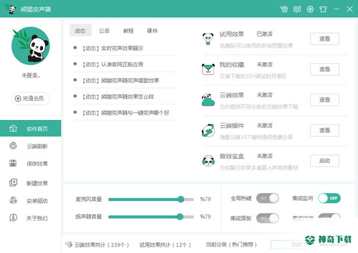Image resolution: width=358 pixels, height=253 pixels.
Task: Click 查看 button for 云端效果
Action: pyautogui.click(x=325, y=100)
